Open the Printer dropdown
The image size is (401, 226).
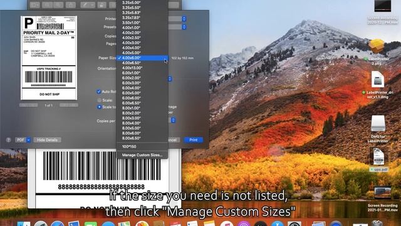pos(184,19)
